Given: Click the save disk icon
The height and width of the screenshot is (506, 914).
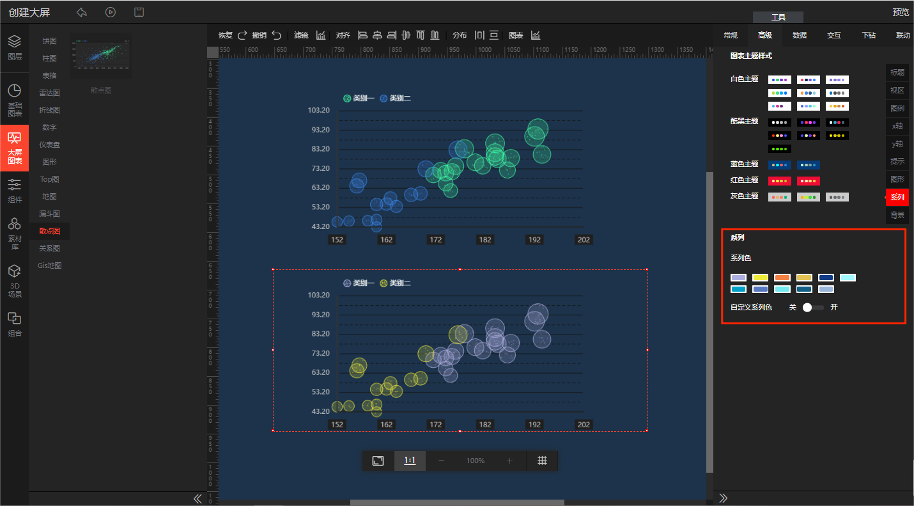Looking at the screenshot, I should coord(139,12).
